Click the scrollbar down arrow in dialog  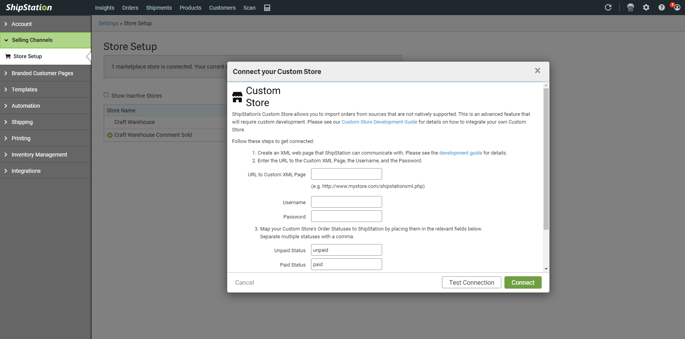tap(546, 269)
